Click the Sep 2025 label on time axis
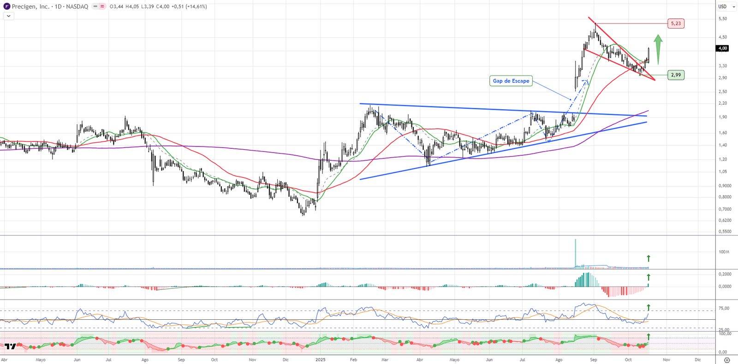Image resolution: width=738 pixels, height=364 pixels. point(594,360)
